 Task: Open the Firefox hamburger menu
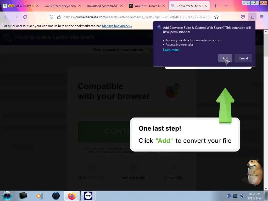262,17
